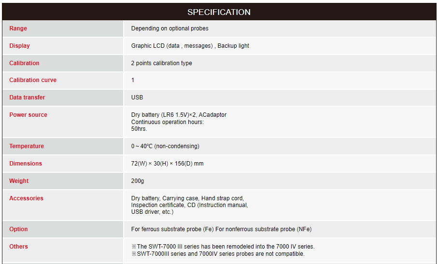Click the Others row label
Screen dimensions: 439x264
19,247
